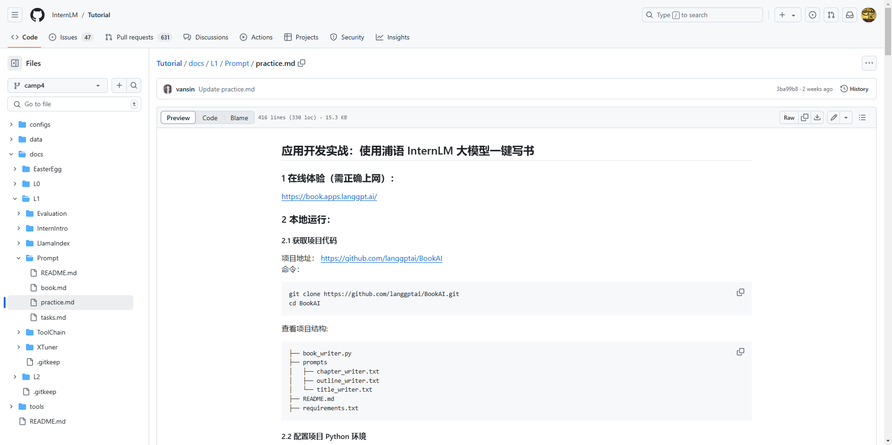Open the issues shortcut icon in header
Viewport: 892px width, 445px height.
click(813, 15)
